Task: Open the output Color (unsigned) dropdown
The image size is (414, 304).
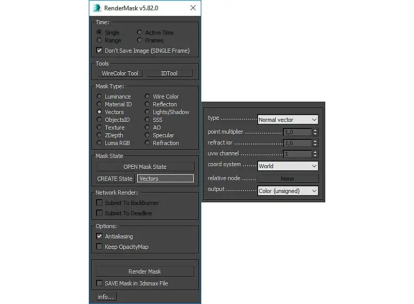Action: pos(288,191)
